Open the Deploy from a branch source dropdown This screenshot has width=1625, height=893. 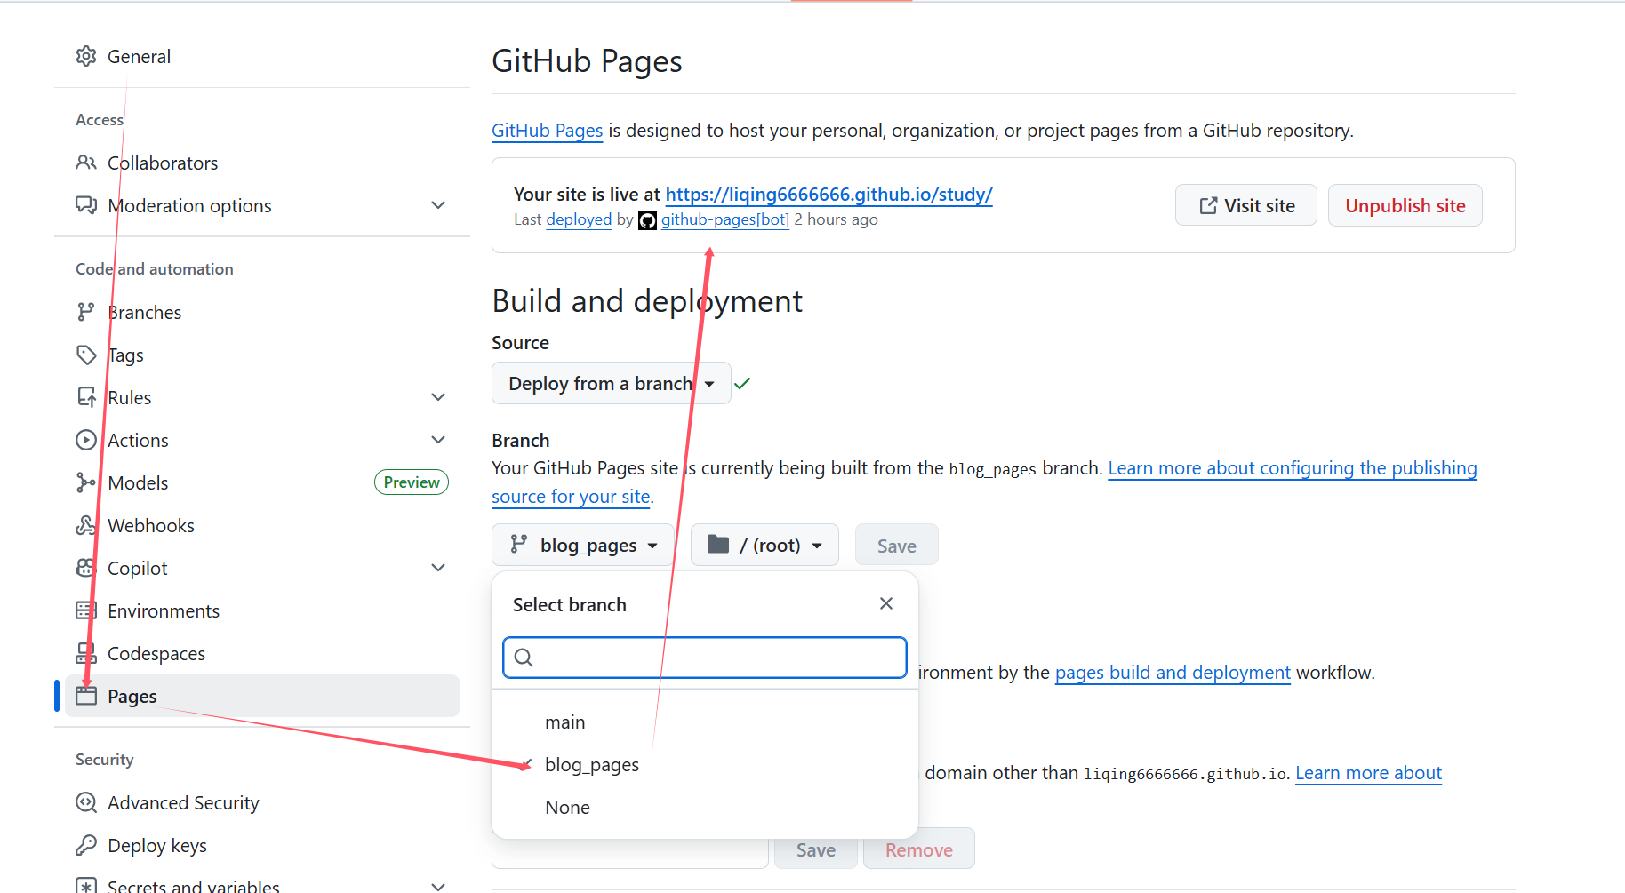point(611,383)
